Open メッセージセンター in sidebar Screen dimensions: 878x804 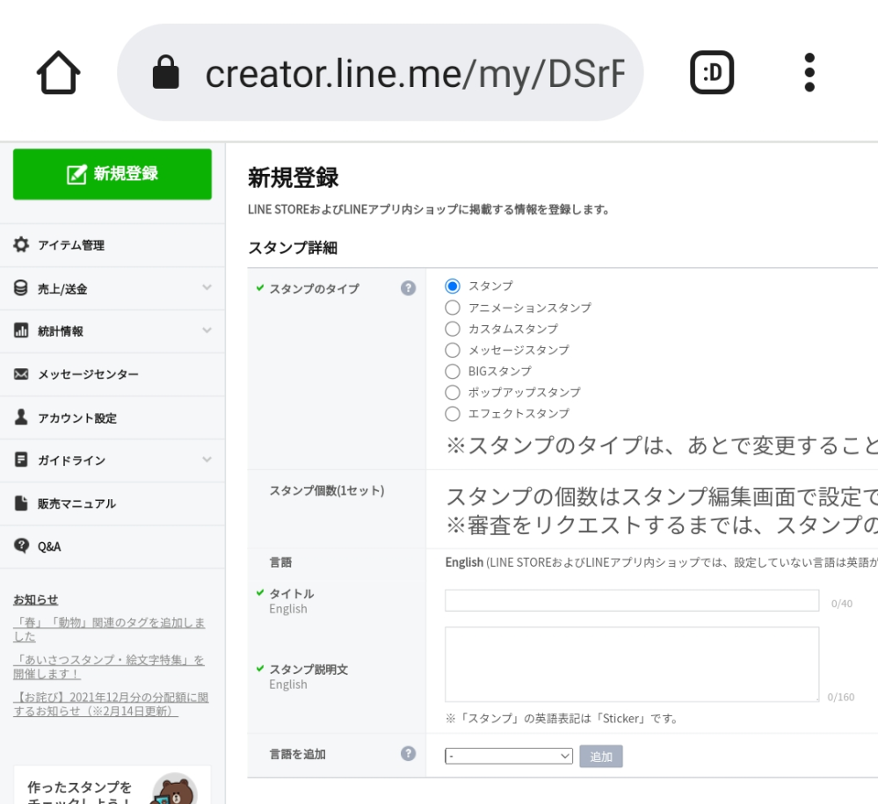pyautogui.click(x=88, y=374)
